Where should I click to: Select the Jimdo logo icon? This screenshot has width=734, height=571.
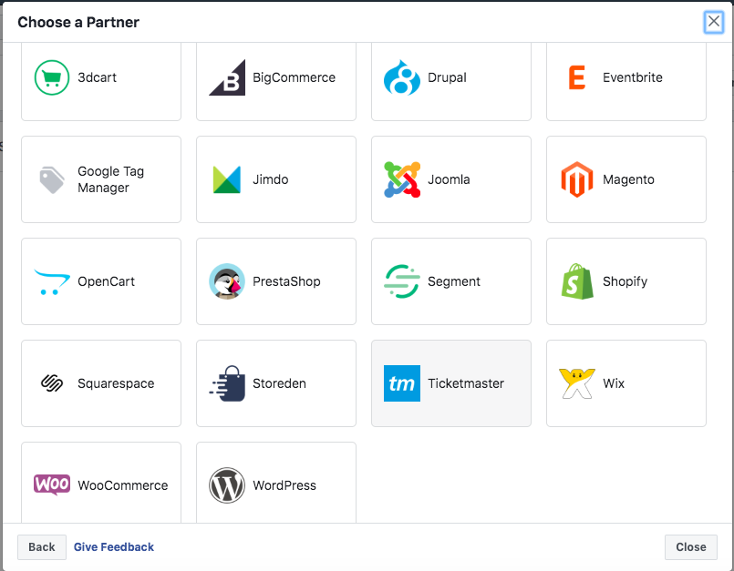point(227,179)
